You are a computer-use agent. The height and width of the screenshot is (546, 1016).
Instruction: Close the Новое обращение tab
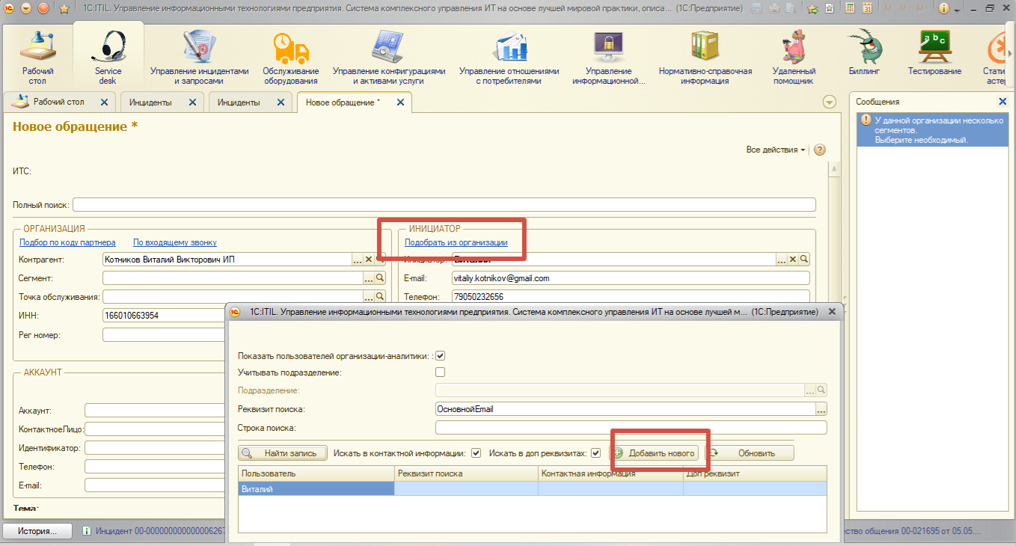click(400, 102)
